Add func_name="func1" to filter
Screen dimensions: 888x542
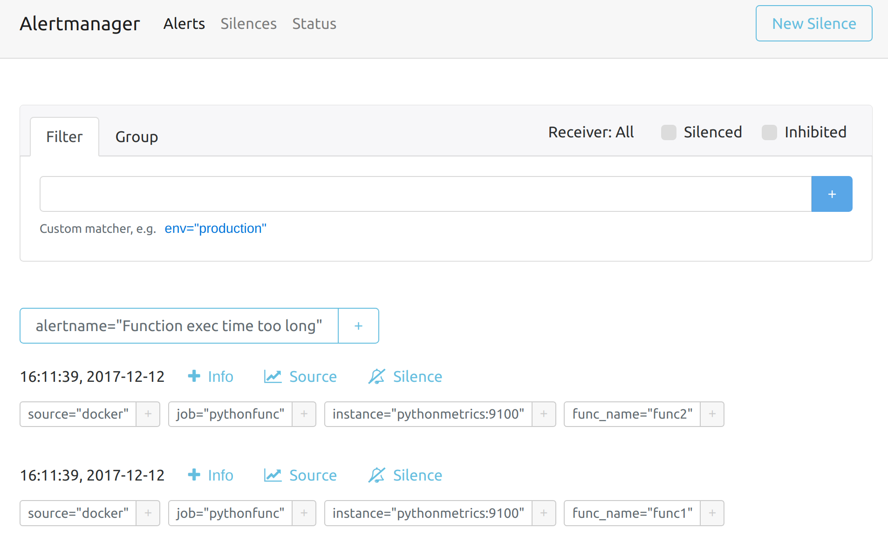tap(712, 513)
